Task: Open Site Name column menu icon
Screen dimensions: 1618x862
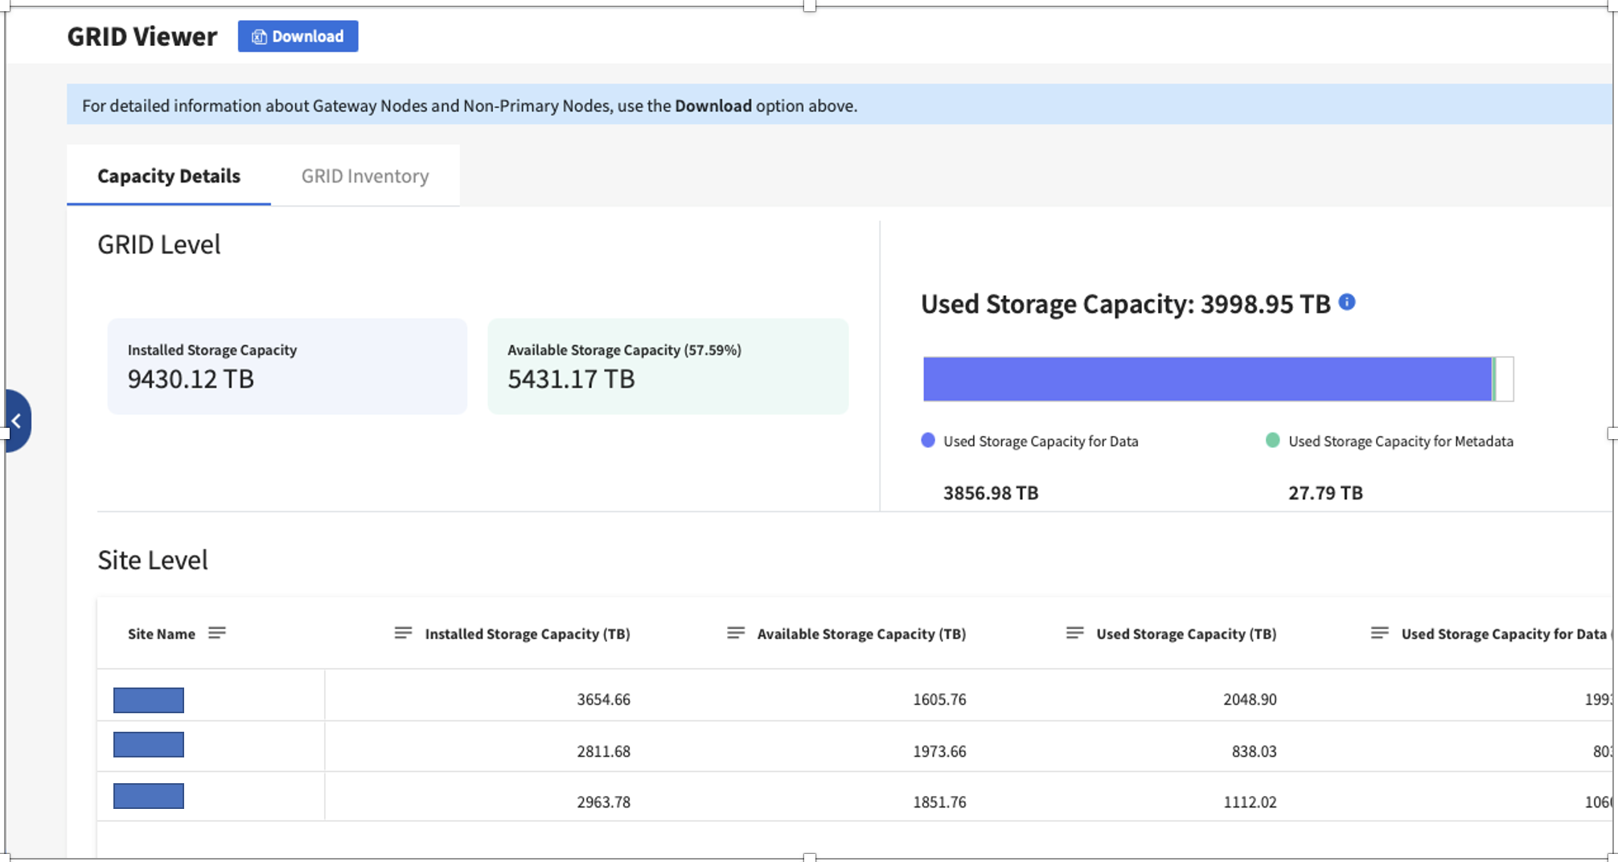Action: click(216, 633)
